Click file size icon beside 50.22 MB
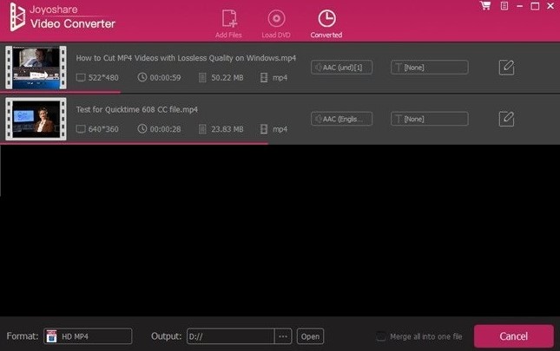 pos(202,77)
